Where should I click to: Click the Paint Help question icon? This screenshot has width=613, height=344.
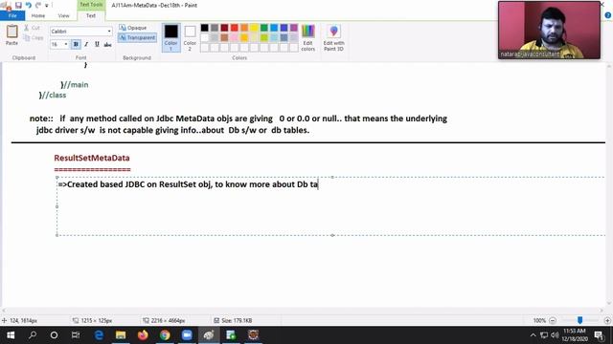[608, 15]
